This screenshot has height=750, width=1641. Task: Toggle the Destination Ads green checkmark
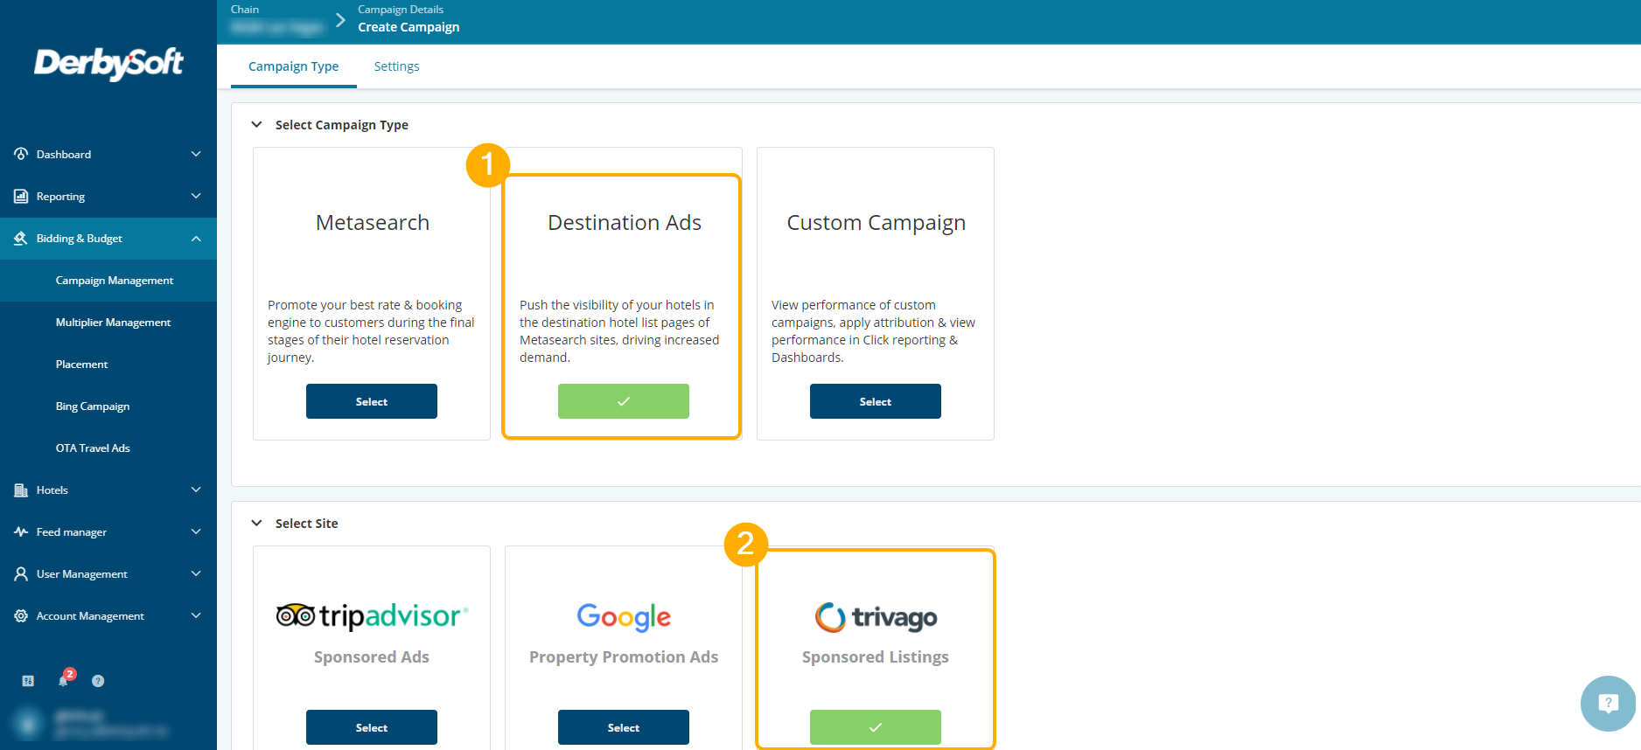[x=624, y=401]
